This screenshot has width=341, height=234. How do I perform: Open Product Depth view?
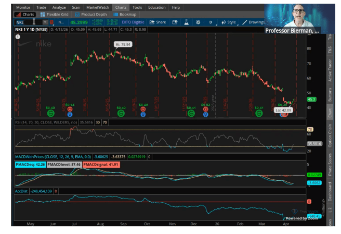click(91, 15)
